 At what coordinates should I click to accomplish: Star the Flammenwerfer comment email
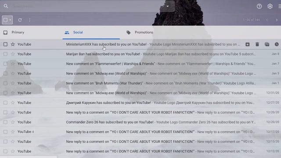point(13,64)
